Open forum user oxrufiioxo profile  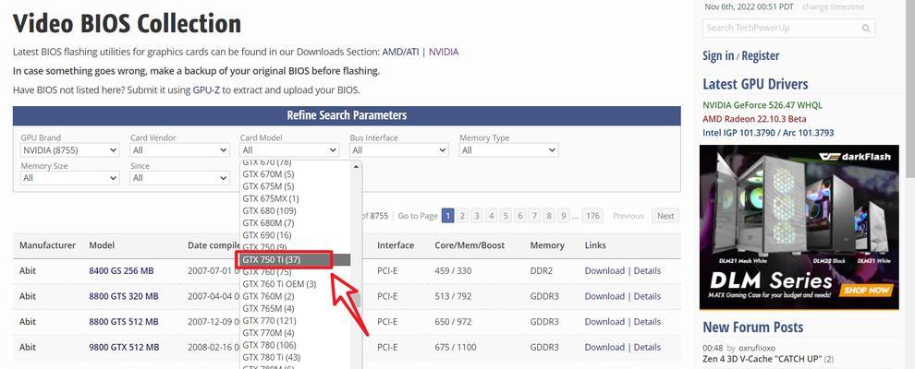coord(757,348)
